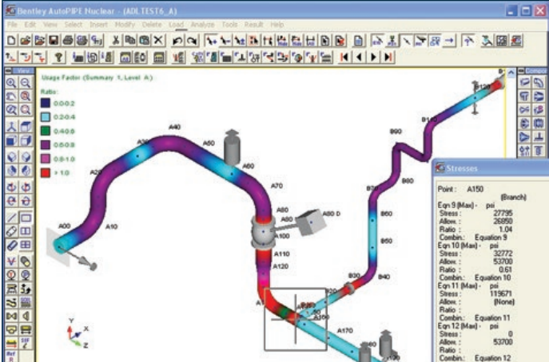
Task: Click the bowtie valve icon in View panel
Action: coord(11,316)
